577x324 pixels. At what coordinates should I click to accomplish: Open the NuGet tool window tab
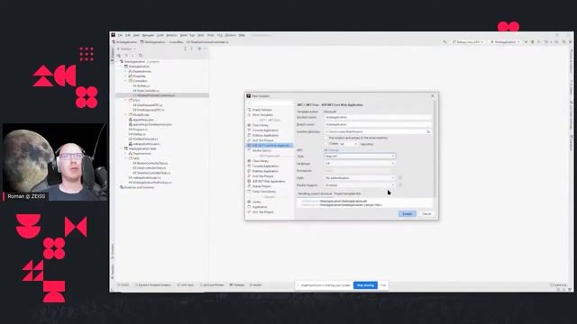point(256,285)
